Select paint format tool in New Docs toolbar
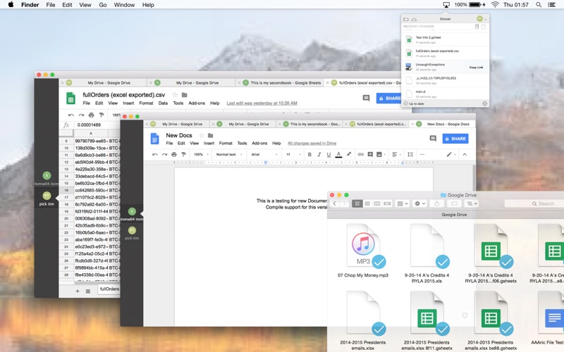 pyautogui.click(x=183, y=154)
